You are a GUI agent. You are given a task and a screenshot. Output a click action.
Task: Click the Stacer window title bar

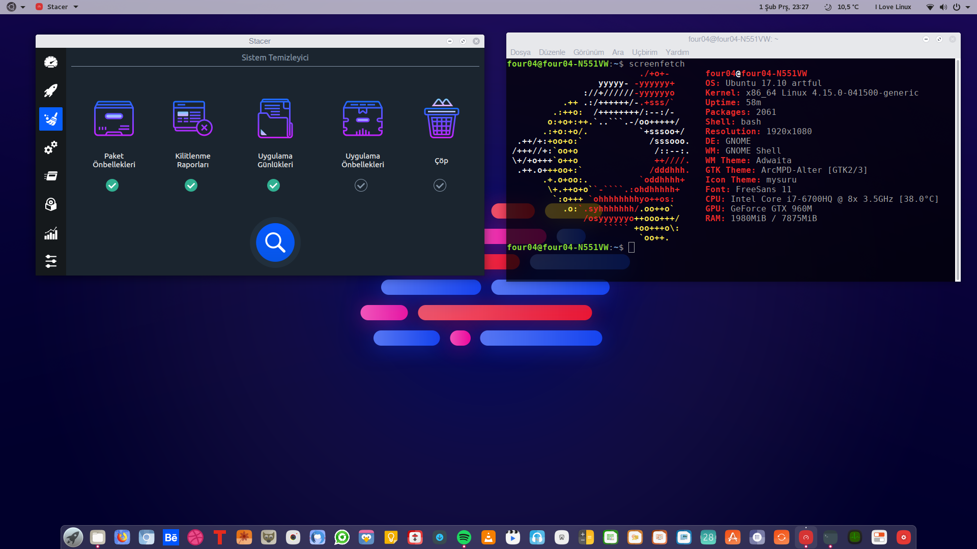tap(260, 41)
